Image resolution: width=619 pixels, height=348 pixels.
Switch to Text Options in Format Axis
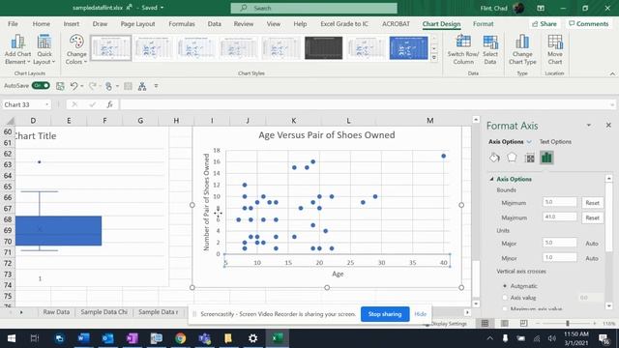pyautogui.click(x=555, y=142)
